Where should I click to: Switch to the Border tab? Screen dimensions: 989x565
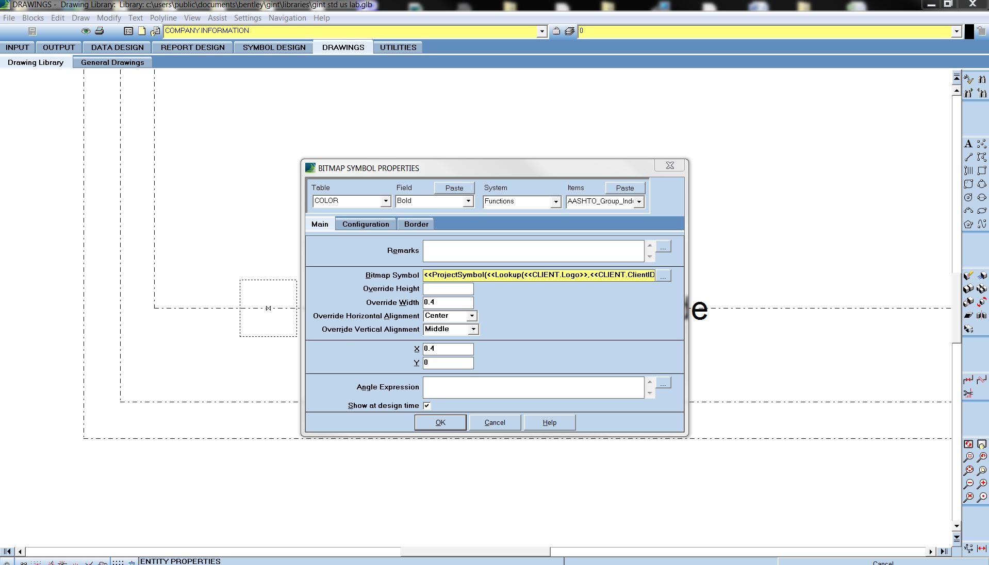coord(416,224)
